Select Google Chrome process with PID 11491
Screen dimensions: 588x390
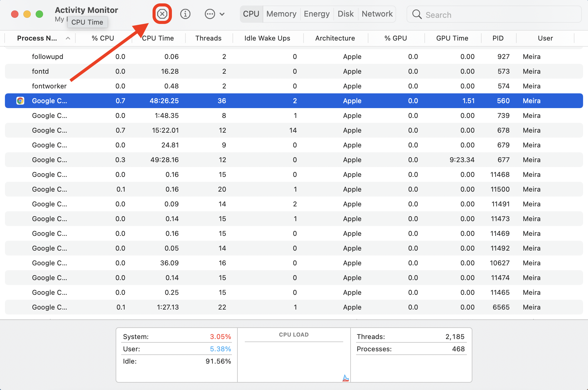click(294, 204)
